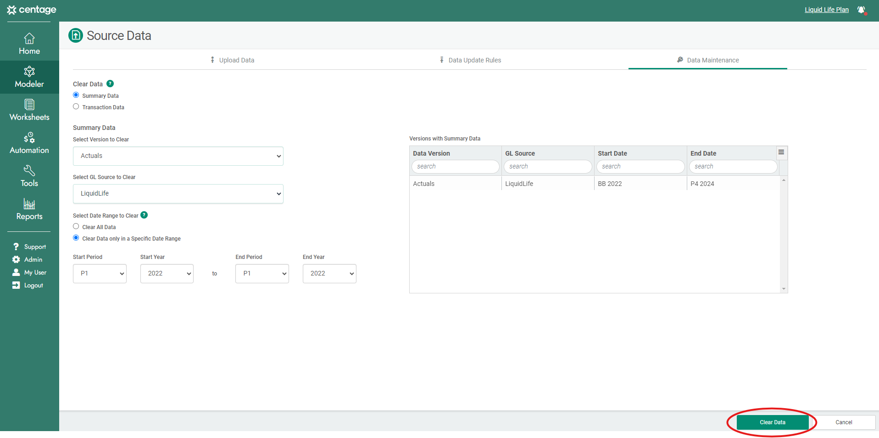
Task: Open the Start Year dropdown
Action: tap(167, 274)
